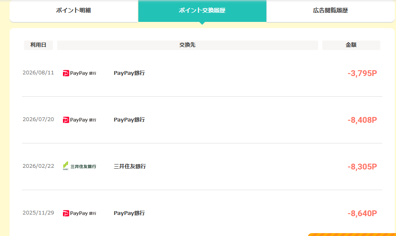Click the 金額 column header
The image size is (396, 236).
[351, 45]
